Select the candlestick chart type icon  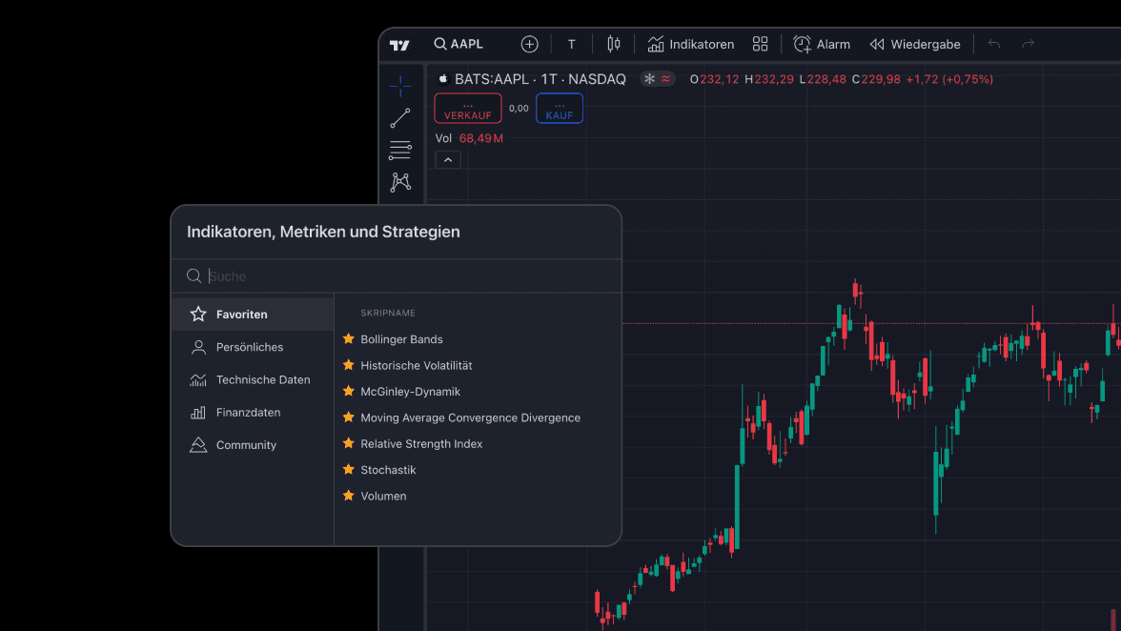tap(613, 44)
